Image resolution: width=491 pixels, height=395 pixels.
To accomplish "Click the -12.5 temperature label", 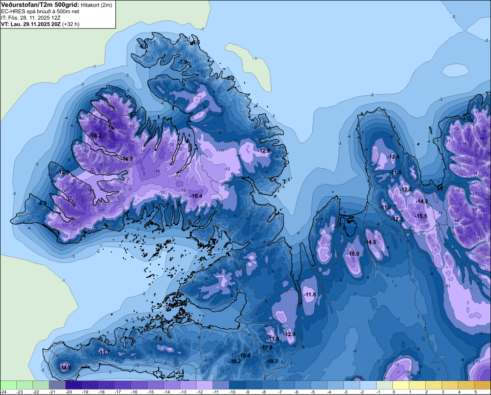I will [x=63, y=172].
